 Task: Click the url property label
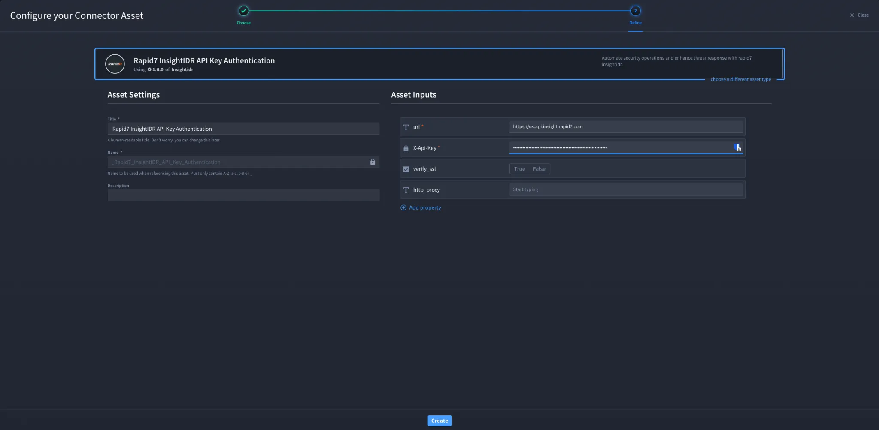[416, 127]
